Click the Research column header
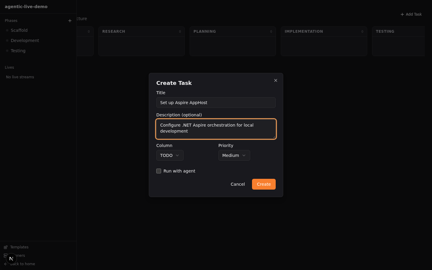 click(114, 31)
